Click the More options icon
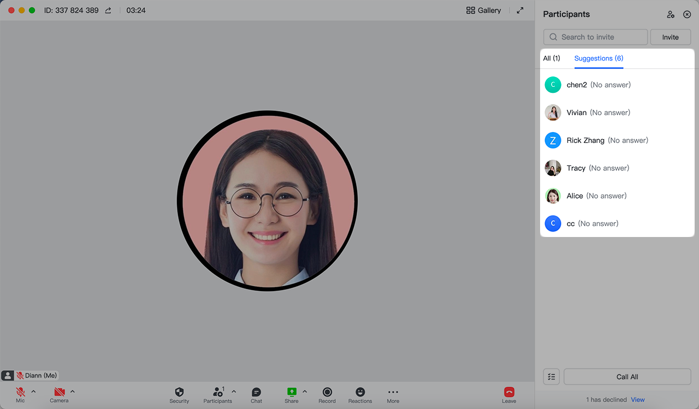Screen dimensions: 699x409 393,392
